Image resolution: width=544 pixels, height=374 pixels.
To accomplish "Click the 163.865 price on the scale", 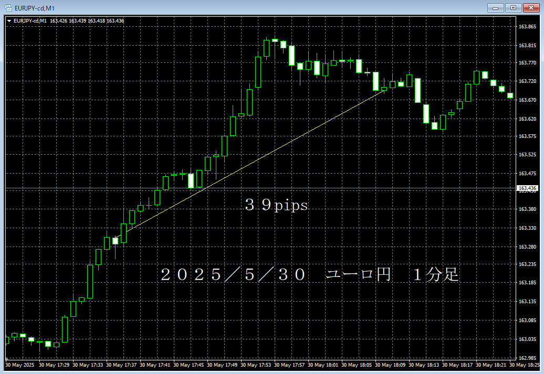I will (x=527, y=27).
